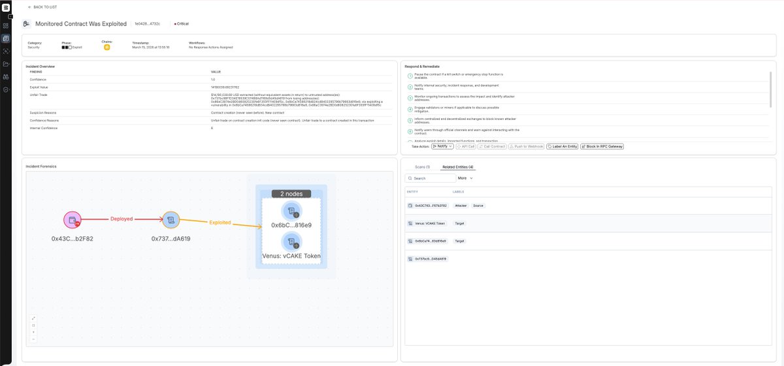Click the 0x6bC...816e9 node in graph

[x=291, y=211]
